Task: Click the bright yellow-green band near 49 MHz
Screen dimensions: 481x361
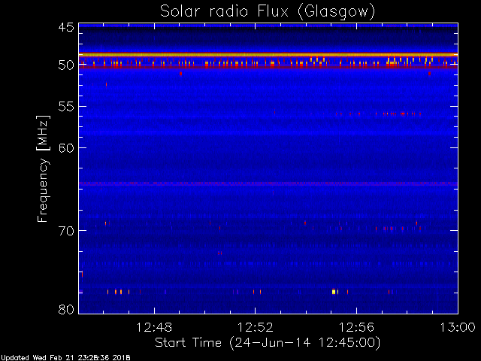Action: 268,55
